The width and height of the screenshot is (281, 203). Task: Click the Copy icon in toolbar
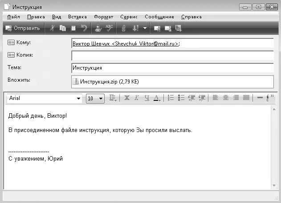[x=63, y=28]
